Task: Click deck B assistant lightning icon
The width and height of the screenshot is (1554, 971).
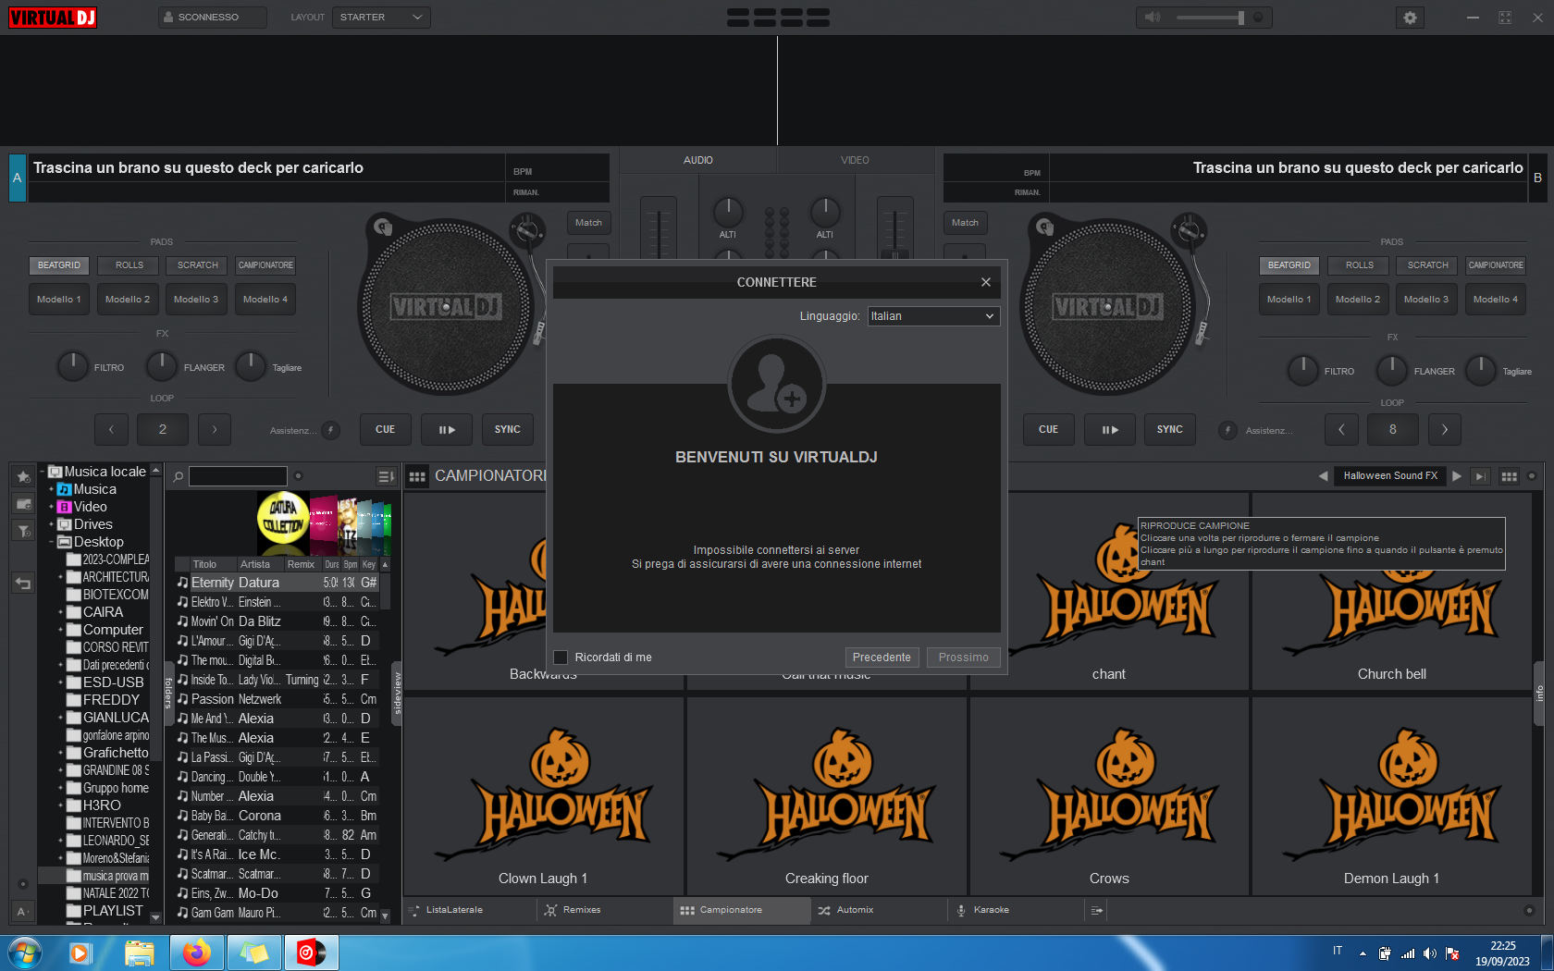Action: 1227,430
